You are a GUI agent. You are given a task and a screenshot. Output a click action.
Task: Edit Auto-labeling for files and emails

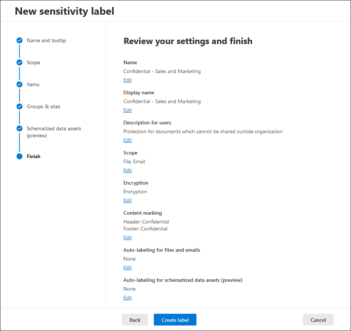(x=128, y=268)
